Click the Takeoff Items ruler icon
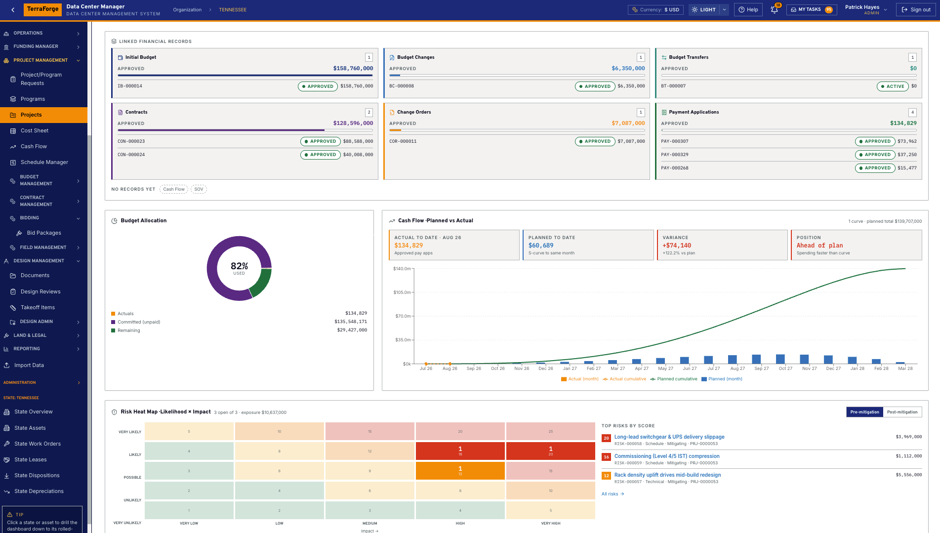Screen dimensions: 940x533 pyautogui.click(x=13, y=307)
